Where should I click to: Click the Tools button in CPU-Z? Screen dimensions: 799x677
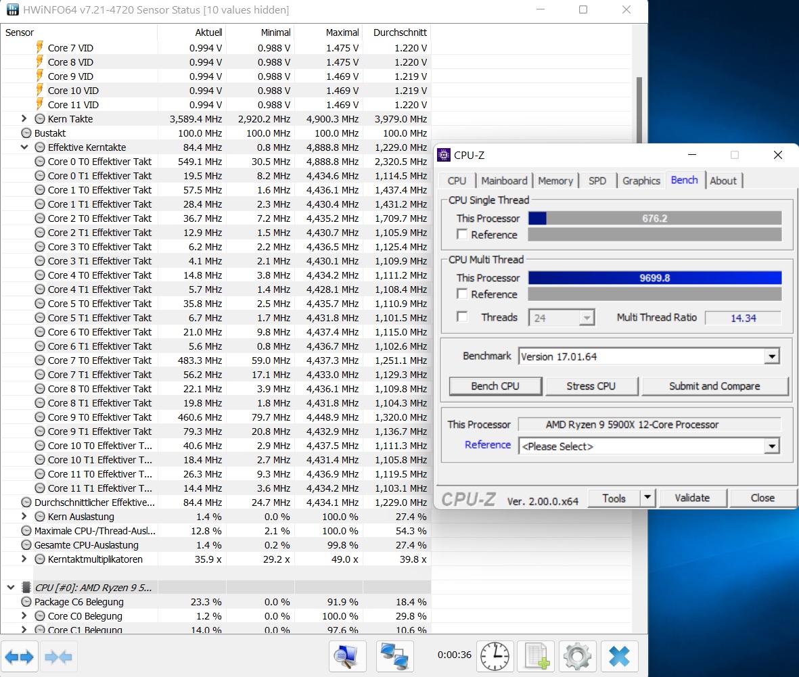click(614, 498)
